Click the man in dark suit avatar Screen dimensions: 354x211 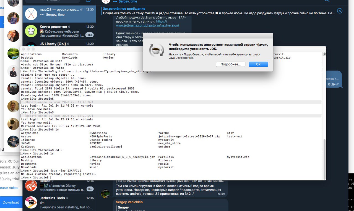[x=13, y=71]
